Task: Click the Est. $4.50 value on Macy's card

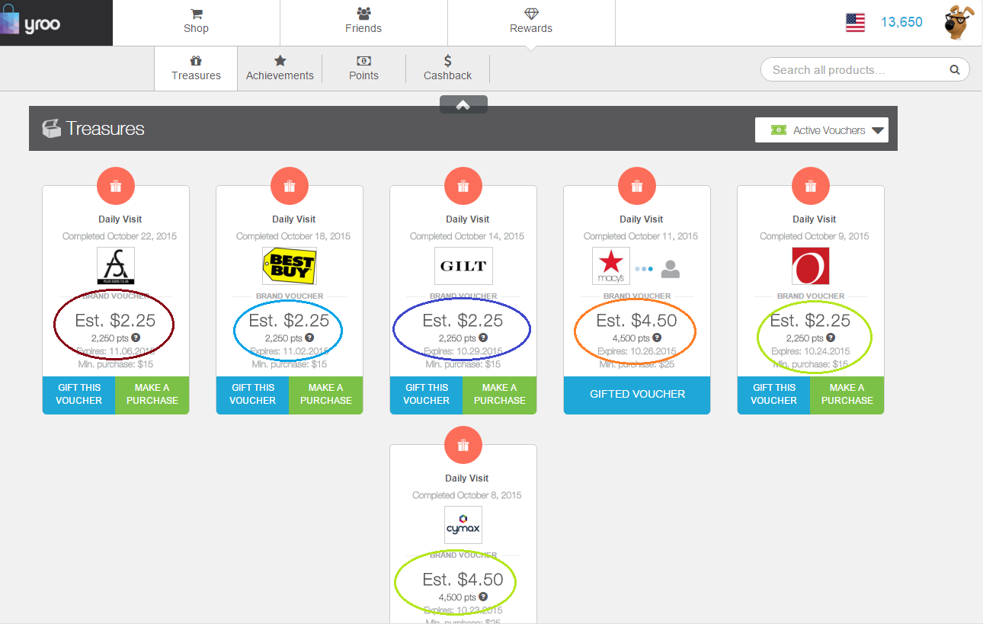Action: click(x=636, y=321)
